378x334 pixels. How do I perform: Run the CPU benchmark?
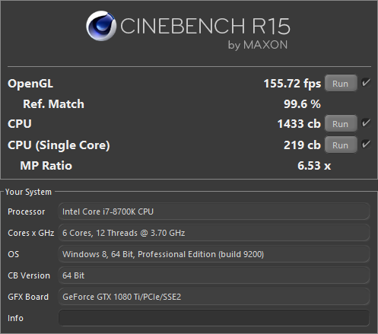click(x=341, y=123)
